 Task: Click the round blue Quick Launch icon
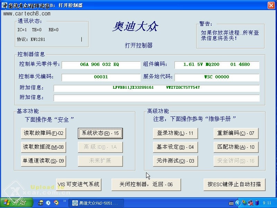click(48, 203)
